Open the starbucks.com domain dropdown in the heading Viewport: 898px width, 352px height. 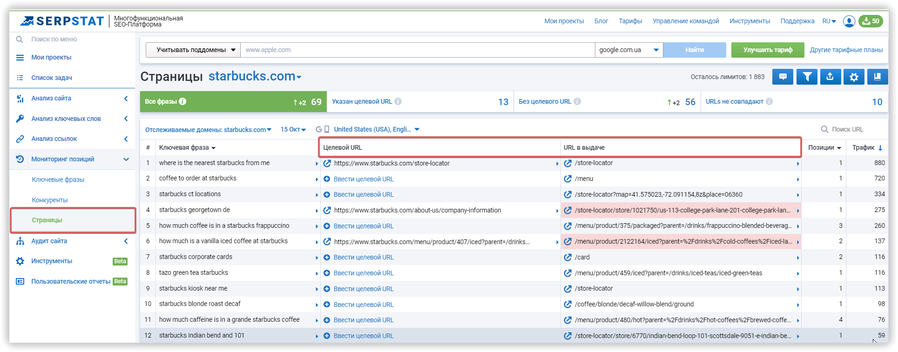(x=255, y=76)
